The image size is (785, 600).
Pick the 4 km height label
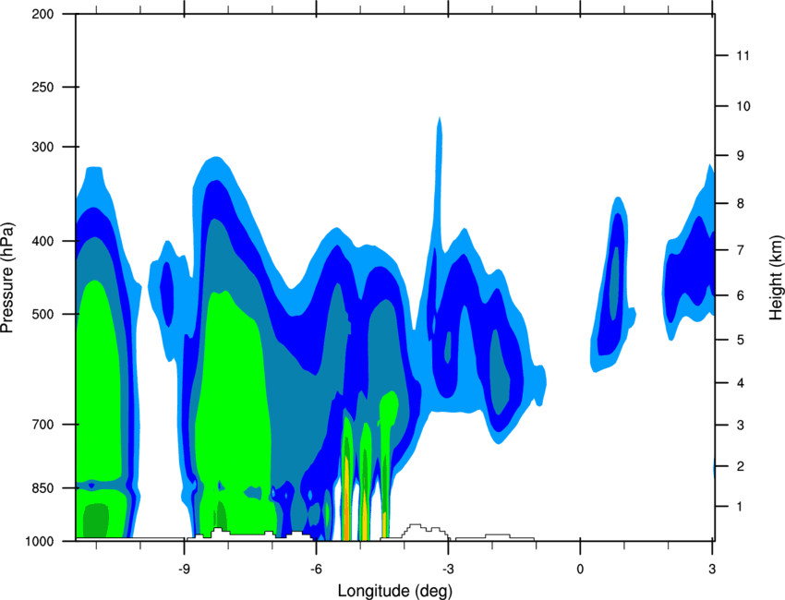point(741,383)
